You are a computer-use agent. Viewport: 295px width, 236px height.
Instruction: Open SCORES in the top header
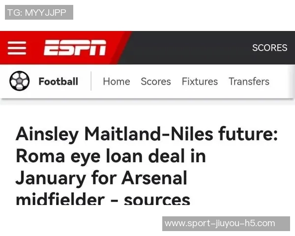(x=269, y=48)
